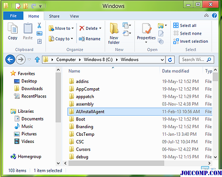This screenshot has height=177, width=222.
Task: Open the File menu tab
Action: click(13, 16)
